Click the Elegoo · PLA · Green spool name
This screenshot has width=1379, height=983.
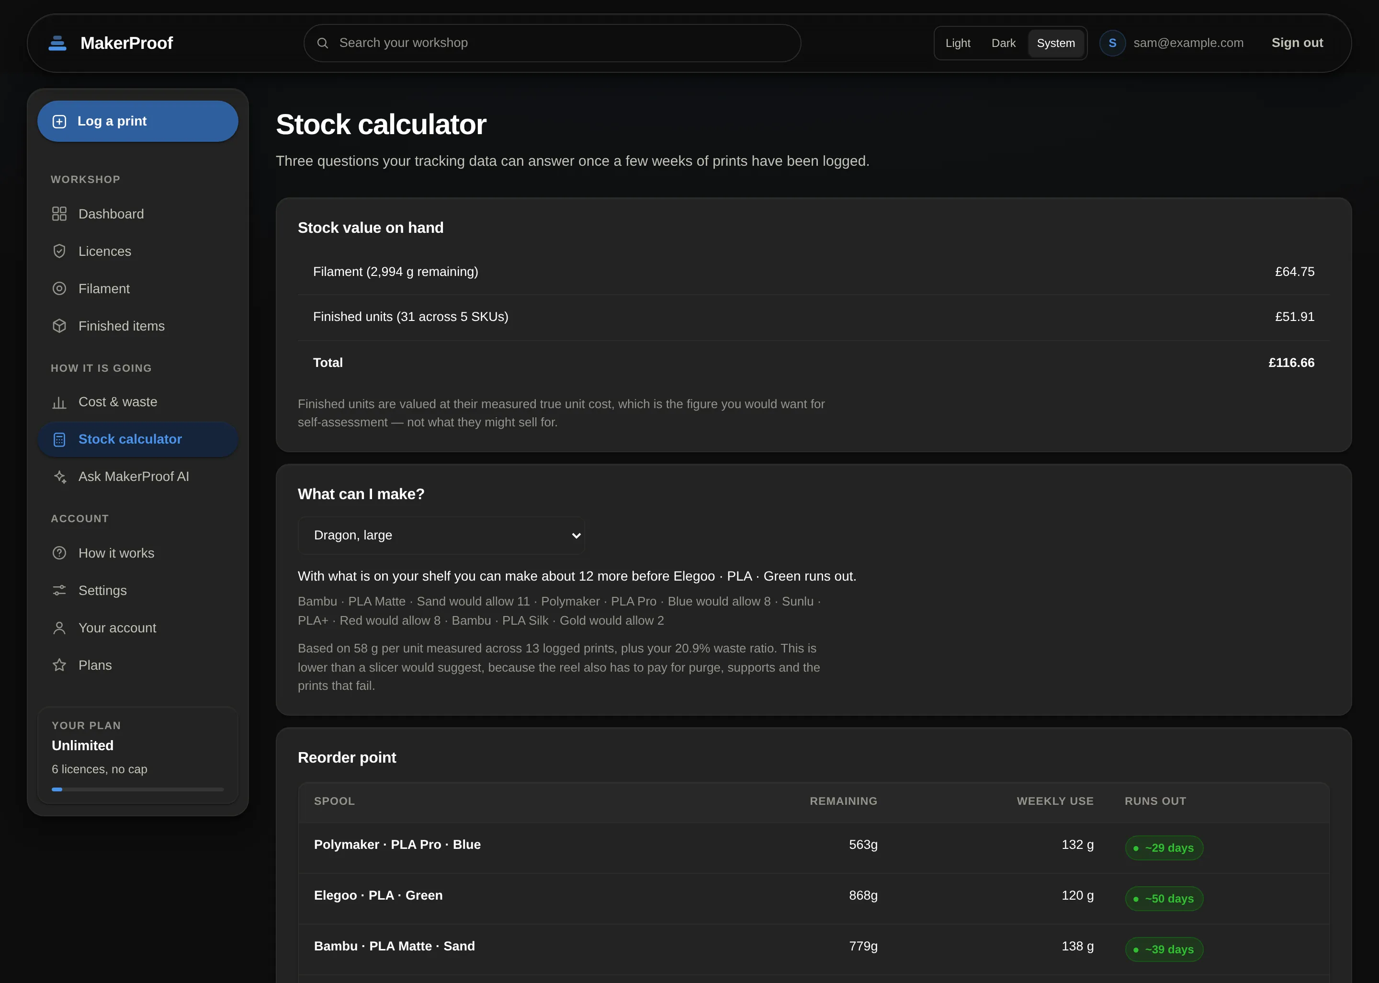tap(378, 895)
